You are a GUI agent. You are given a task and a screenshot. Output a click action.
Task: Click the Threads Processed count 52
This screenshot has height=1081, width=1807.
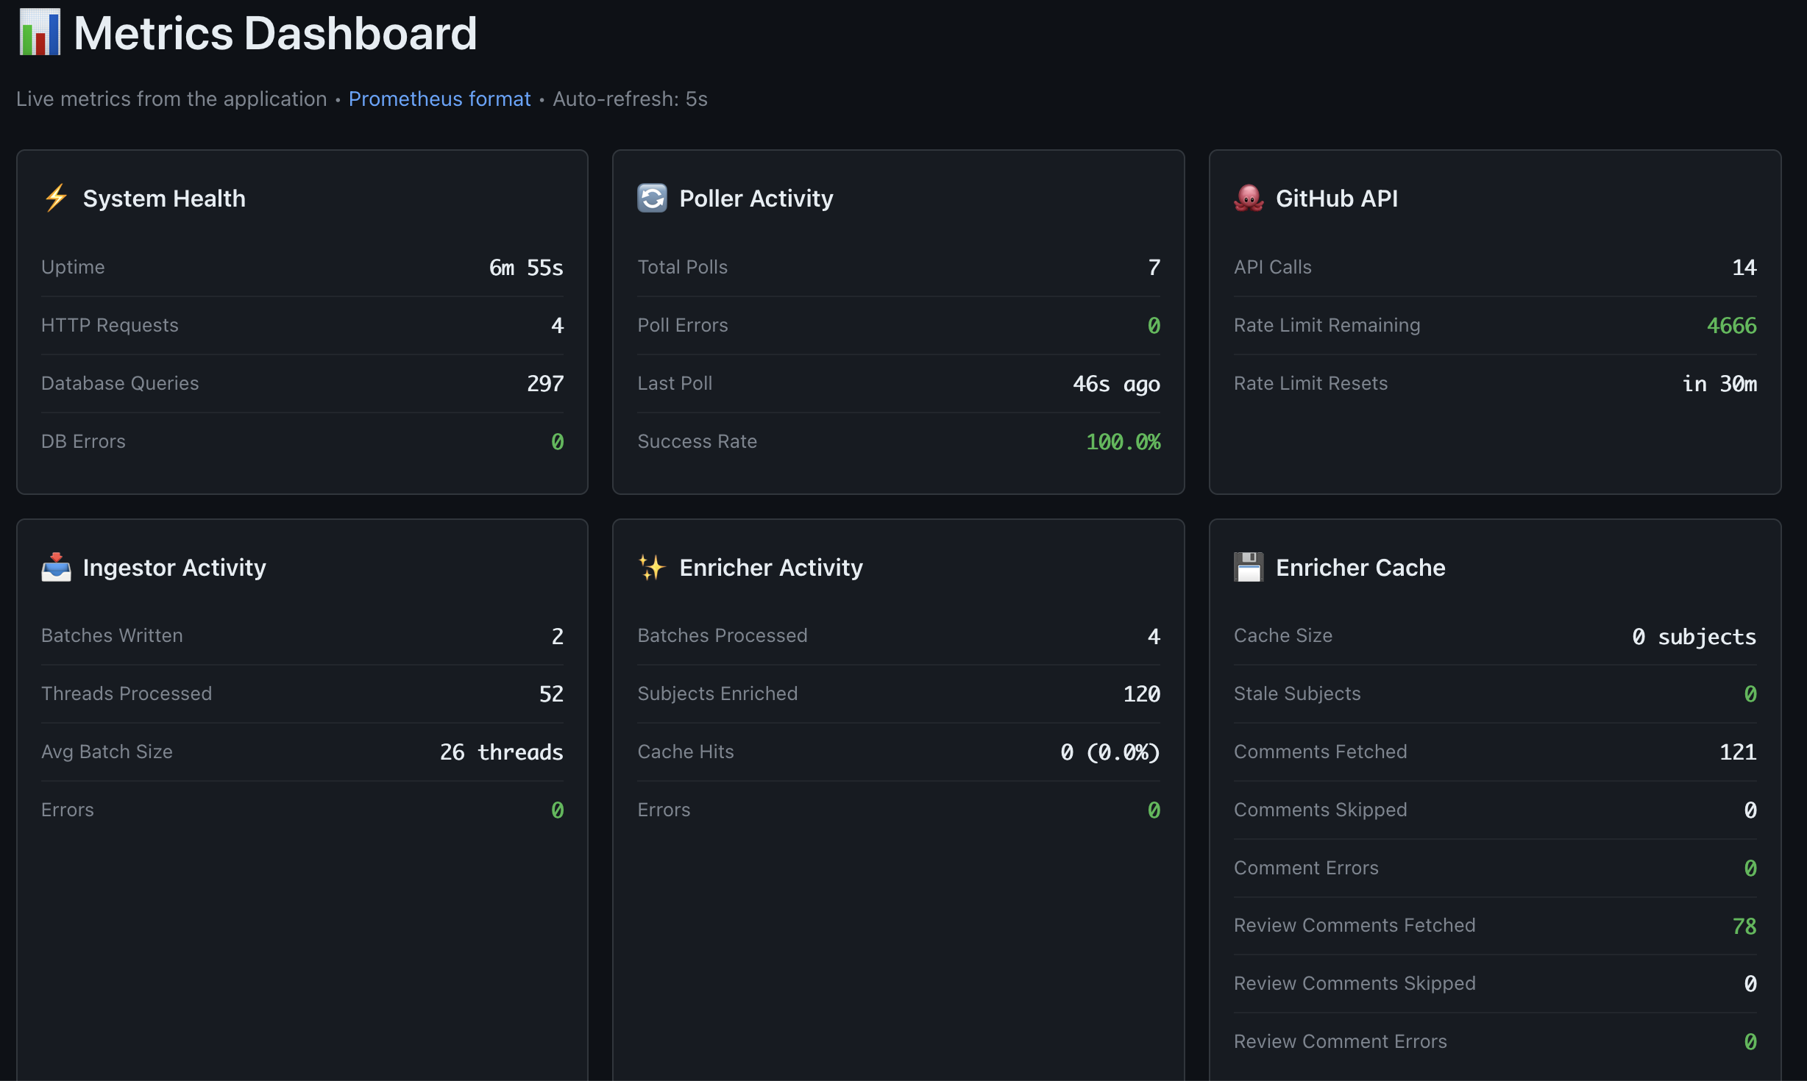coord(550,693)
